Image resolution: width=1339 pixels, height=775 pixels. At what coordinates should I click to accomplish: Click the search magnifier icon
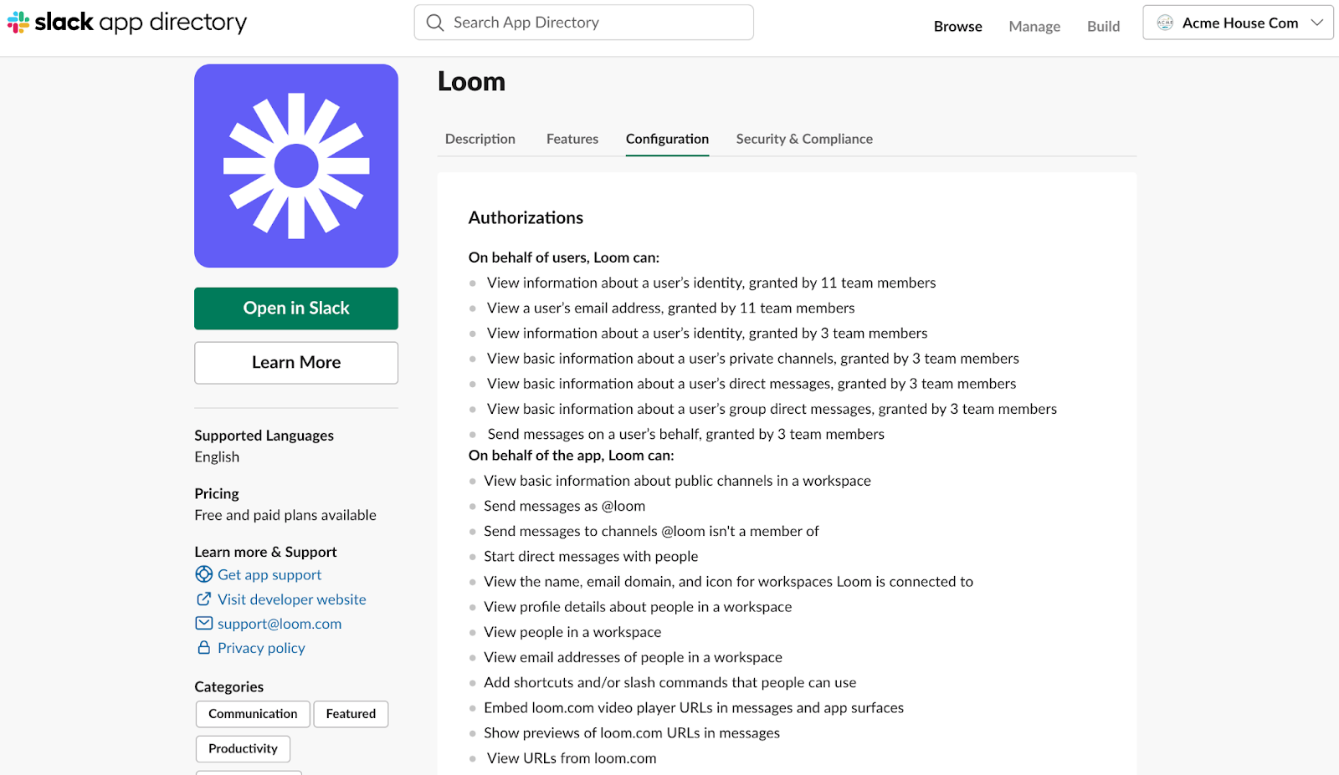click(x=435, y=23)
